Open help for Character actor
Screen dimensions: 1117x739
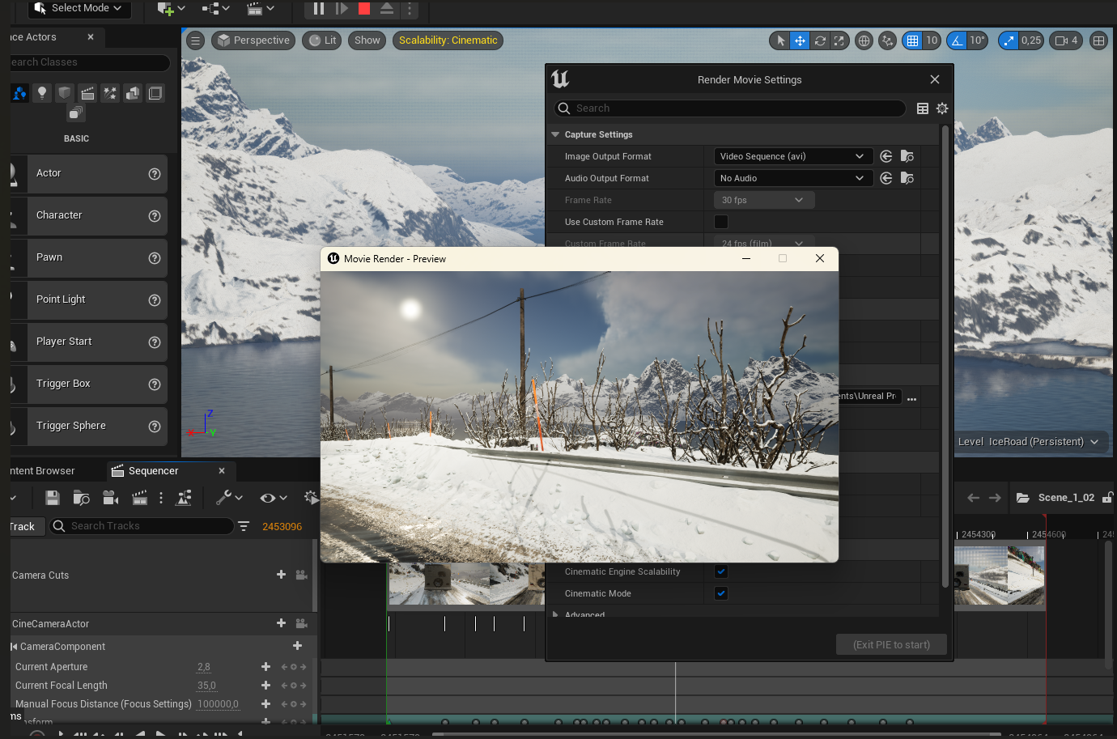[155, 216]
